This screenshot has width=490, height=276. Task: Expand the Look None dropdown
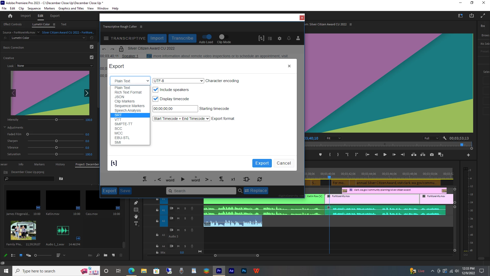click(x=55, y=66)
